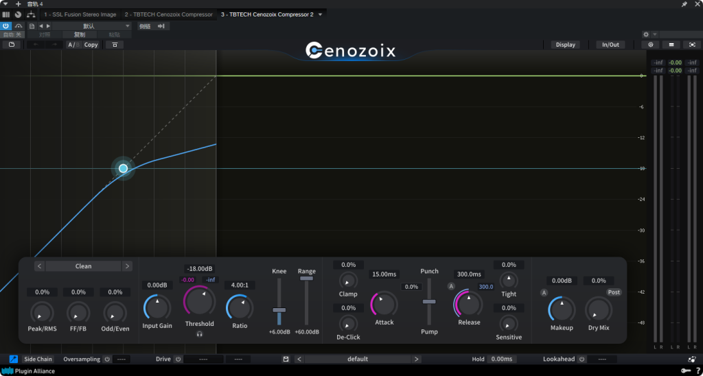Image resolution: width=703 pixels, height=376 pixels.
Task: Save preset with the floppy icon
Action: [x=286, y=359]
